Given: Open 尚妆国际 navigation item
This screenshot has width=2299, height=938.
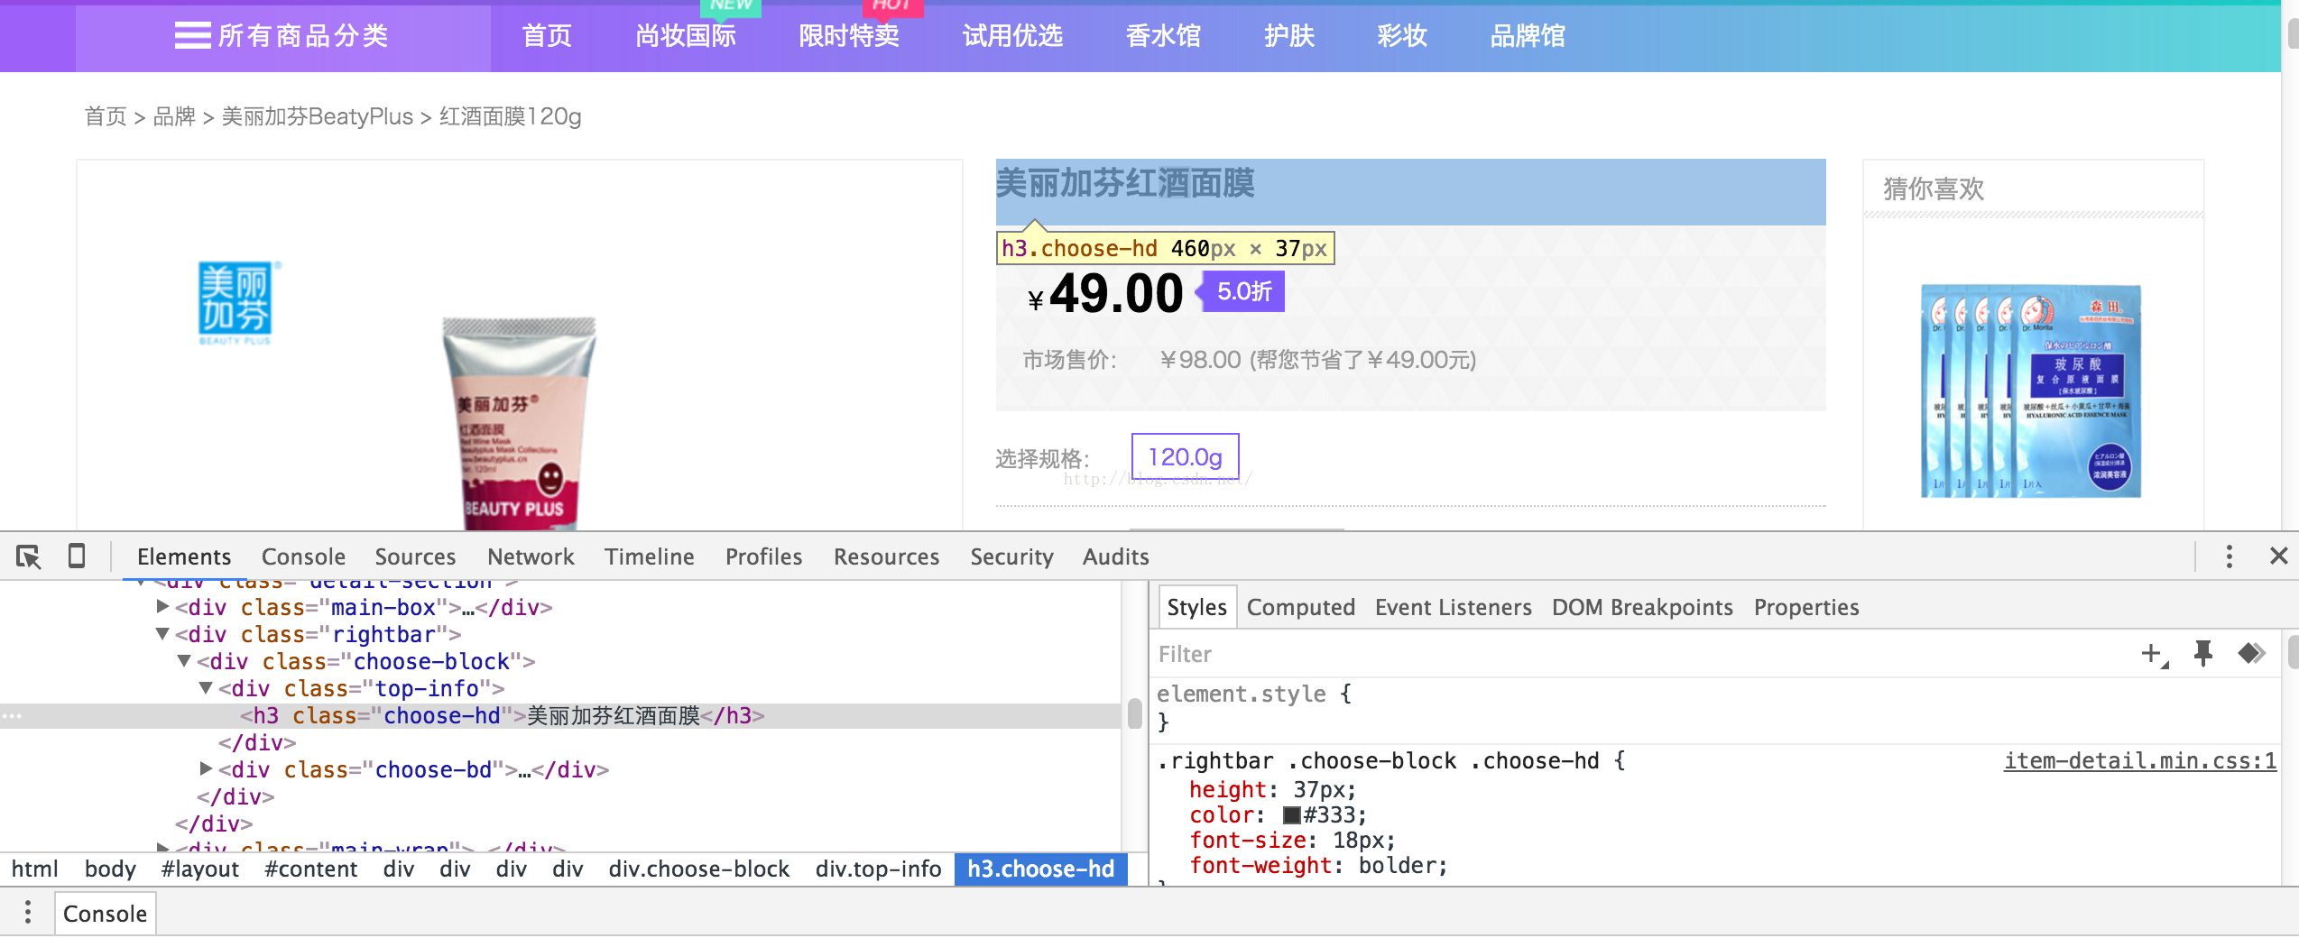Looking at the screenshot, I should tap(686, 35).
